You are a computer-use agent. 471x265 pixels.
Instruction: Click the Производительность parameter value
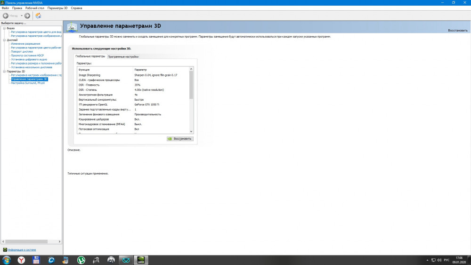(x=147, y=114)
